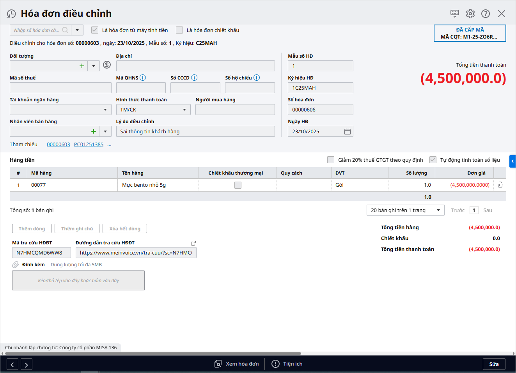Click 'Xem hóa đơn' in bottom bar

[x=237, y=364]
